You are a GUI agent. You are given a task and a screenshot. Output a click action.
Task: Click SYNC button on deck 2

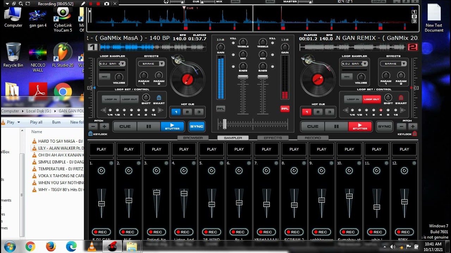coord(384,126)
